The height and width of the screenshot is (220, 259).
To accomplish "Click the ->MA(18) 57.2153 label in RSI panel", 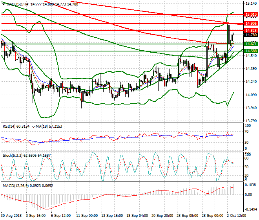I will click(x=47, y=126).
